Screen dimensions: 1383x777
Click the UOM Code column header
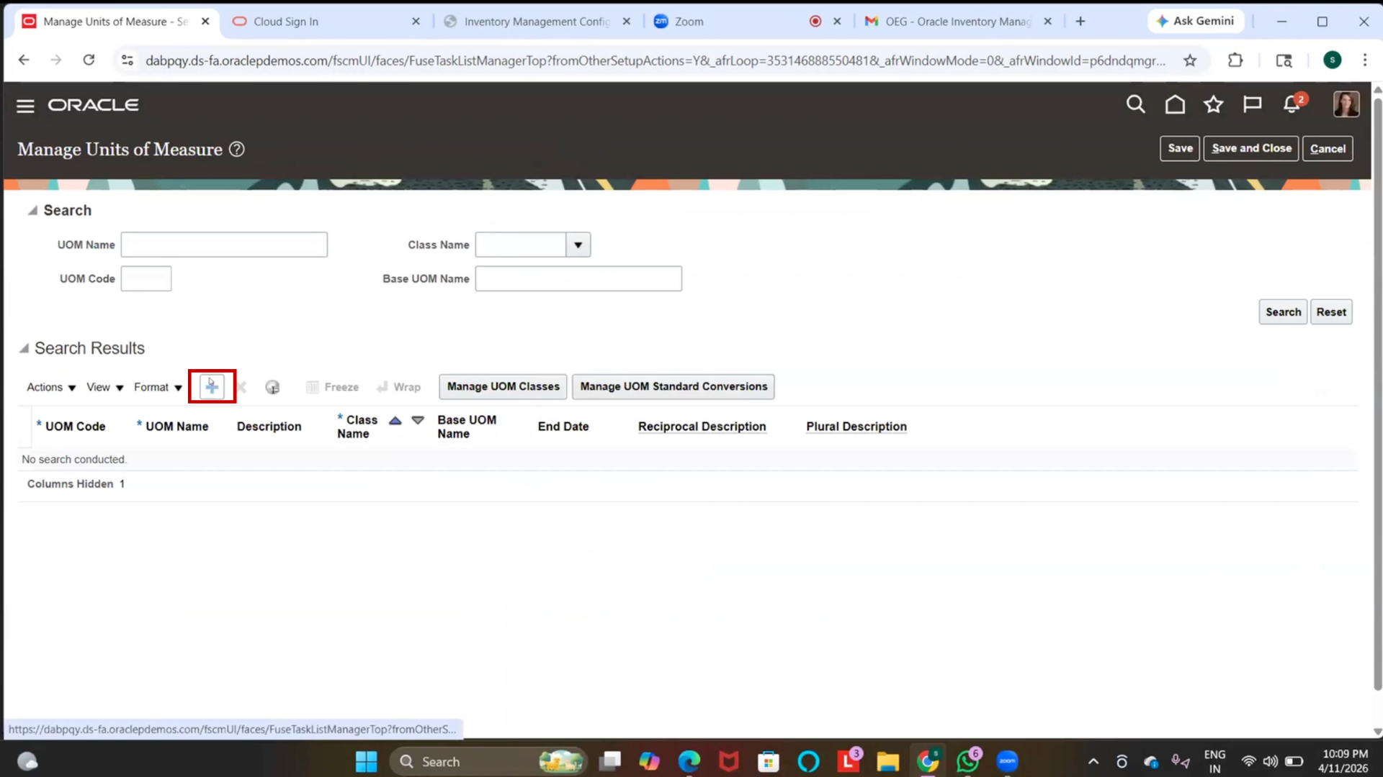coord(75,427)
